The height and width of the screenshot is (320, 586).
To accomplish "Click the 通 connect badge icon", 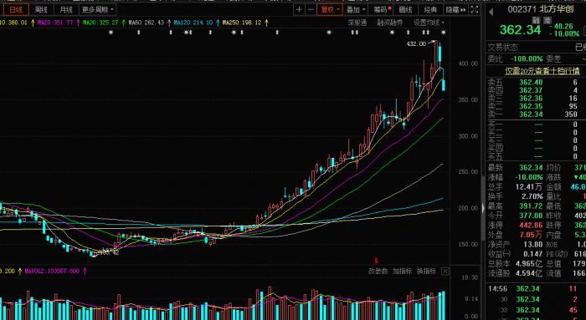I will coord(547,21).
